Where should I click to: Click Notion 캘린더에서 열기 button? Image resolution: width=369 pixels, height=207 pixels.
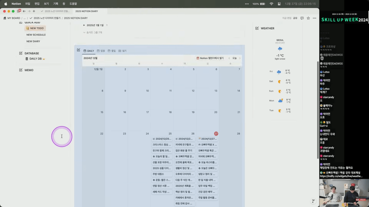(x=210, y=58)
